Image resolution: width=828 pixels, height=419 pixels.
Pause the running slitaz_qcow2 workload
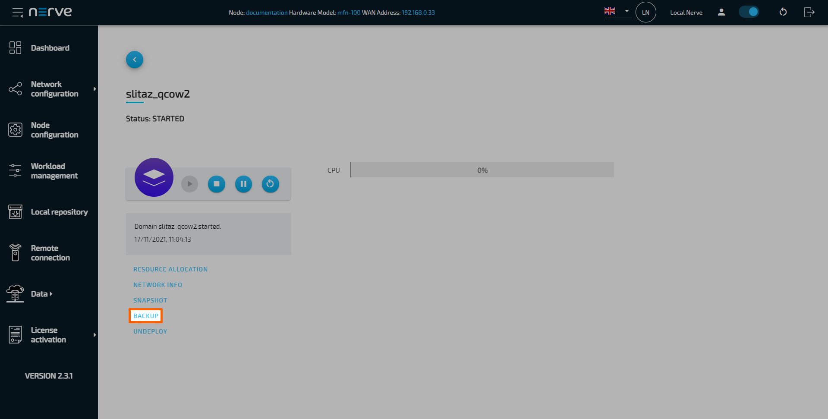point(243,184)
